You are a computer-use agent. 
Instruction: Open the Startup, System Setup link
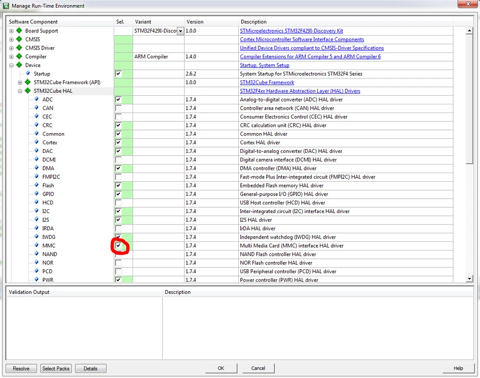point(264,65)
